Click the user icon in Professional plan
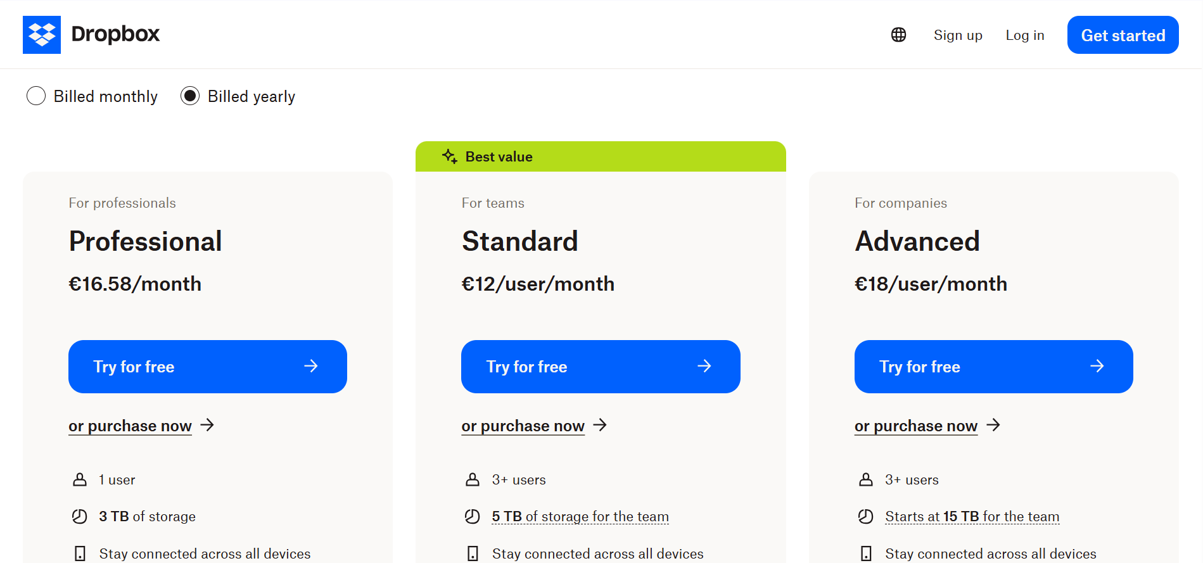 80,479
